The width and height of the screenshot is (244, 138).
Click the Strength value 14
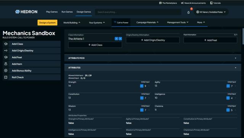point(69,86)
